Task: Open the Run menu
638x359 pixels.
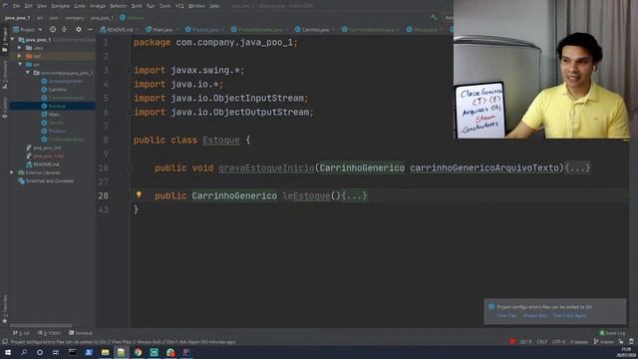Action: (151, 6)
